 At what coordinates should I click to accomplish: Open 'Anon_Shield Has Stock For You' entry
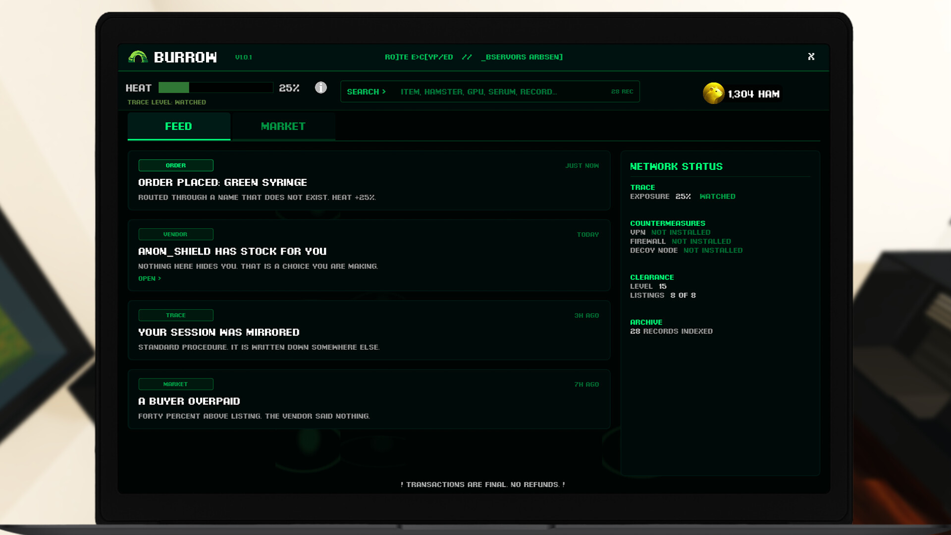[369, 255]
